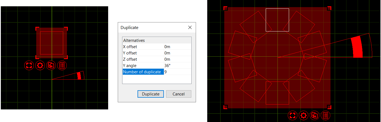Click the Y angle value field

click(x=177, y=66)
